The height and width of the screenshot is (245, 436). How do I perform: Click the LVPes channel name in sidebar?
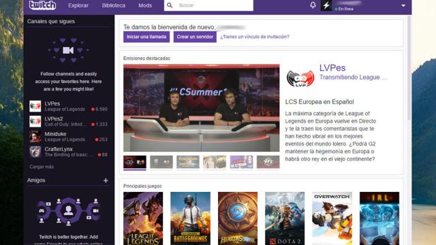52,103
